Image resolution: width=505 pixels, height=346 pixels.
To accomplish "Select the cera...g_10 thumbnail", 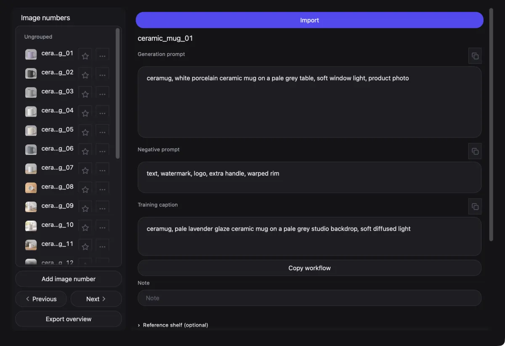I will point(31,226).
